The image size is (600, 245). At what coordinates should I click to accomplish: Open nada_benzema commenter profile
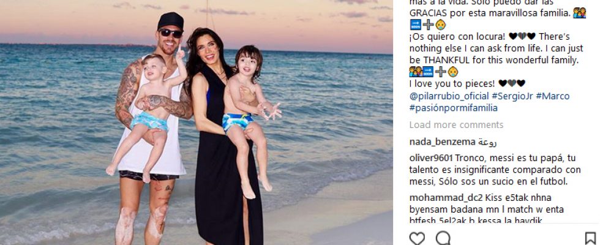pyautogui.click(x=442, y=142)
